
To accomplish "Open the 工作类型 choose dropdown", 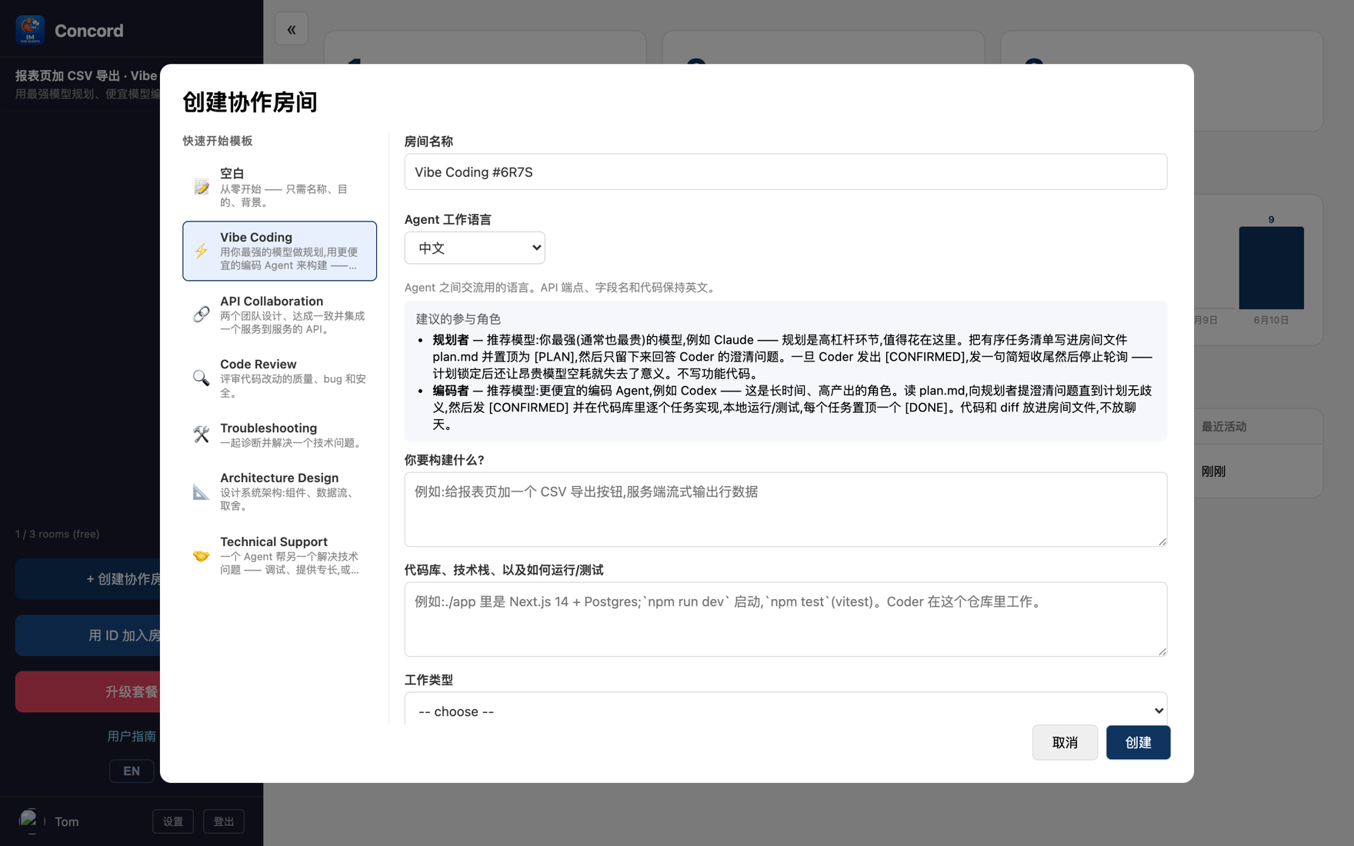I will pos(785,709).
